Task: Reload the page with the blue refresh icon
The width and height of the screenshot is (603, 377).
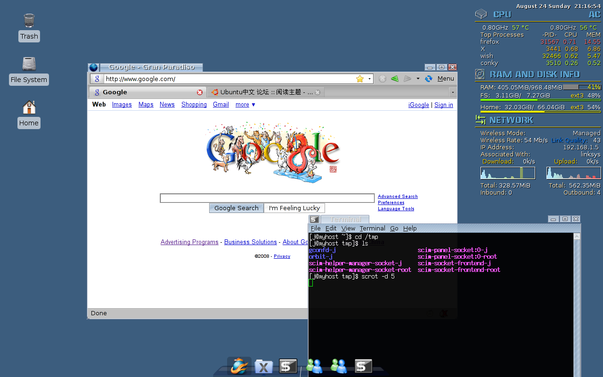Action: click(x=429, y=79)
